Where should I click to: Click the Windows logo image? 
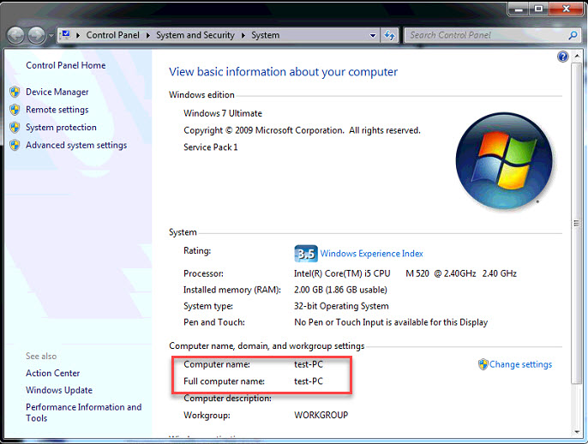504,161
